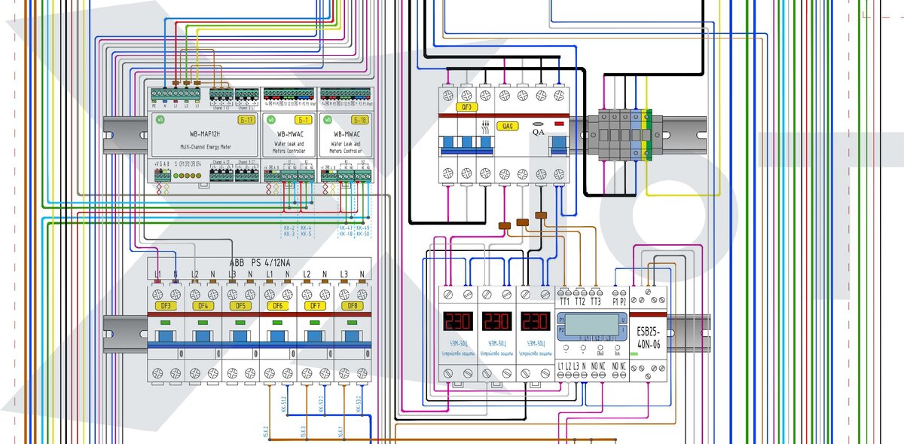Select WB-MWAC label beside the Б-1 tag

pos(289,136)
